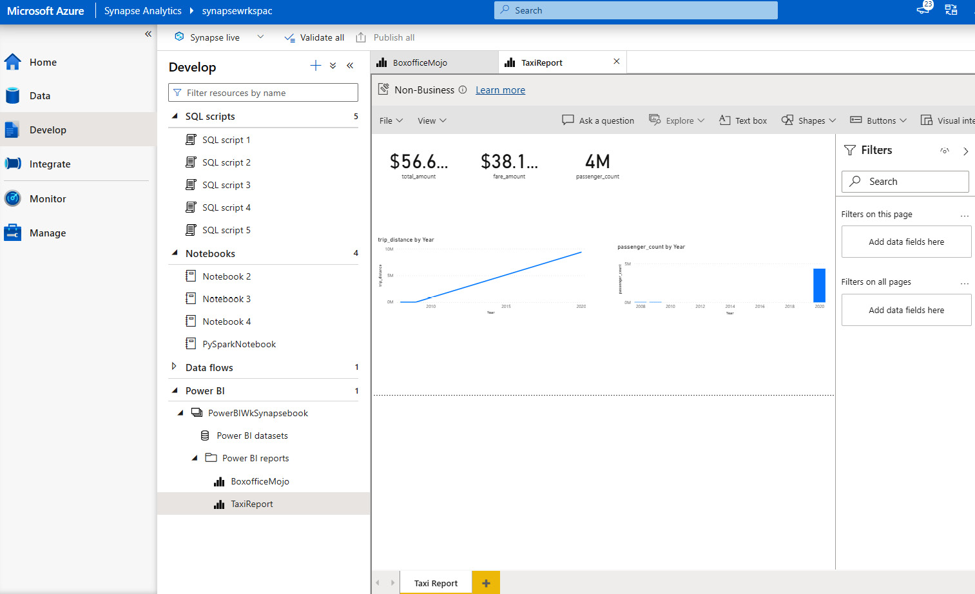The width and height of the screenshot is (975, 594).
Task: Toggle Filters pane visibility eye icon
Action: pos(945,151)
